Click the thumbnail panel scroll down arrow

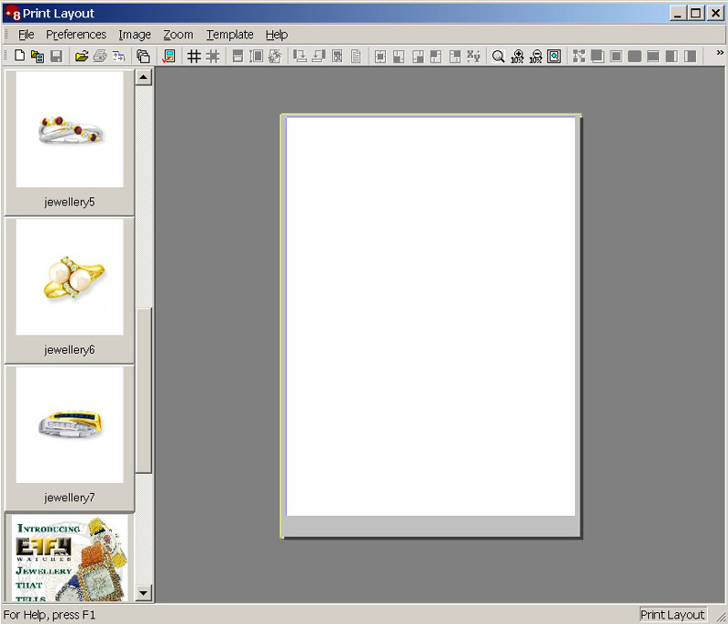[144, 593]
